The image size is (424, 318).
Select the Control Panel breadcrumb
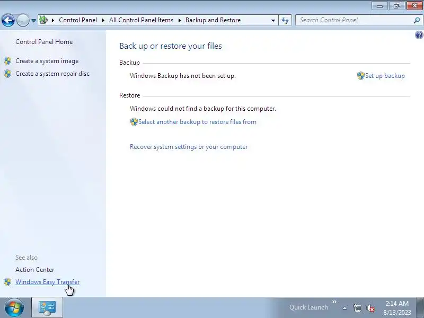pyautogui.click(x=78, y=20)
